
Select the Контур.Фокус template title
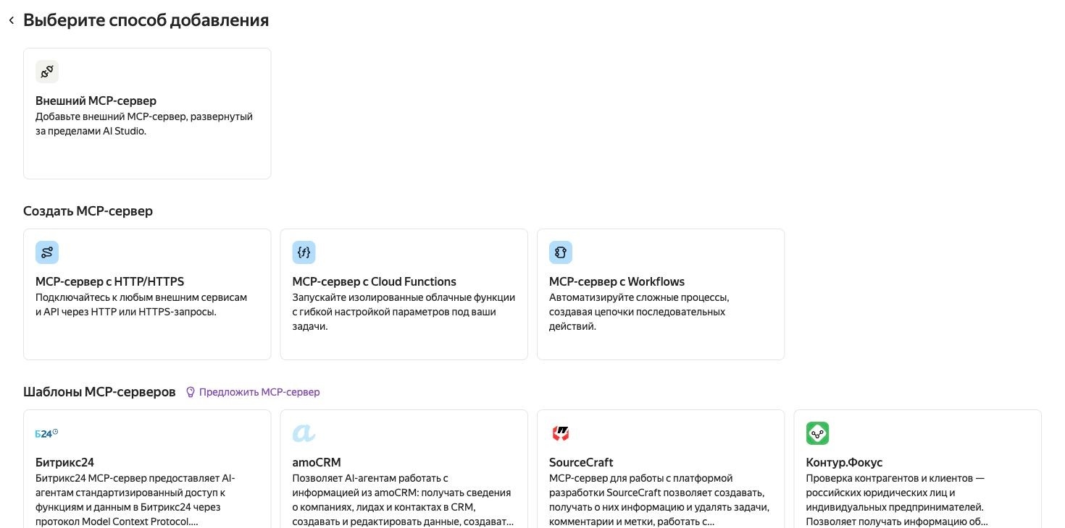click(x=844, y=462)
